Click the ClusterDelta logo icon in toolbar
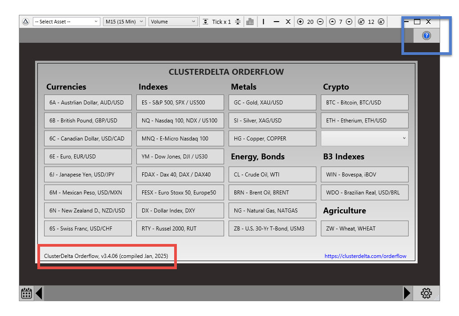Image resolution: width=459 pixels, height=316 pixels. pos(26,22)
